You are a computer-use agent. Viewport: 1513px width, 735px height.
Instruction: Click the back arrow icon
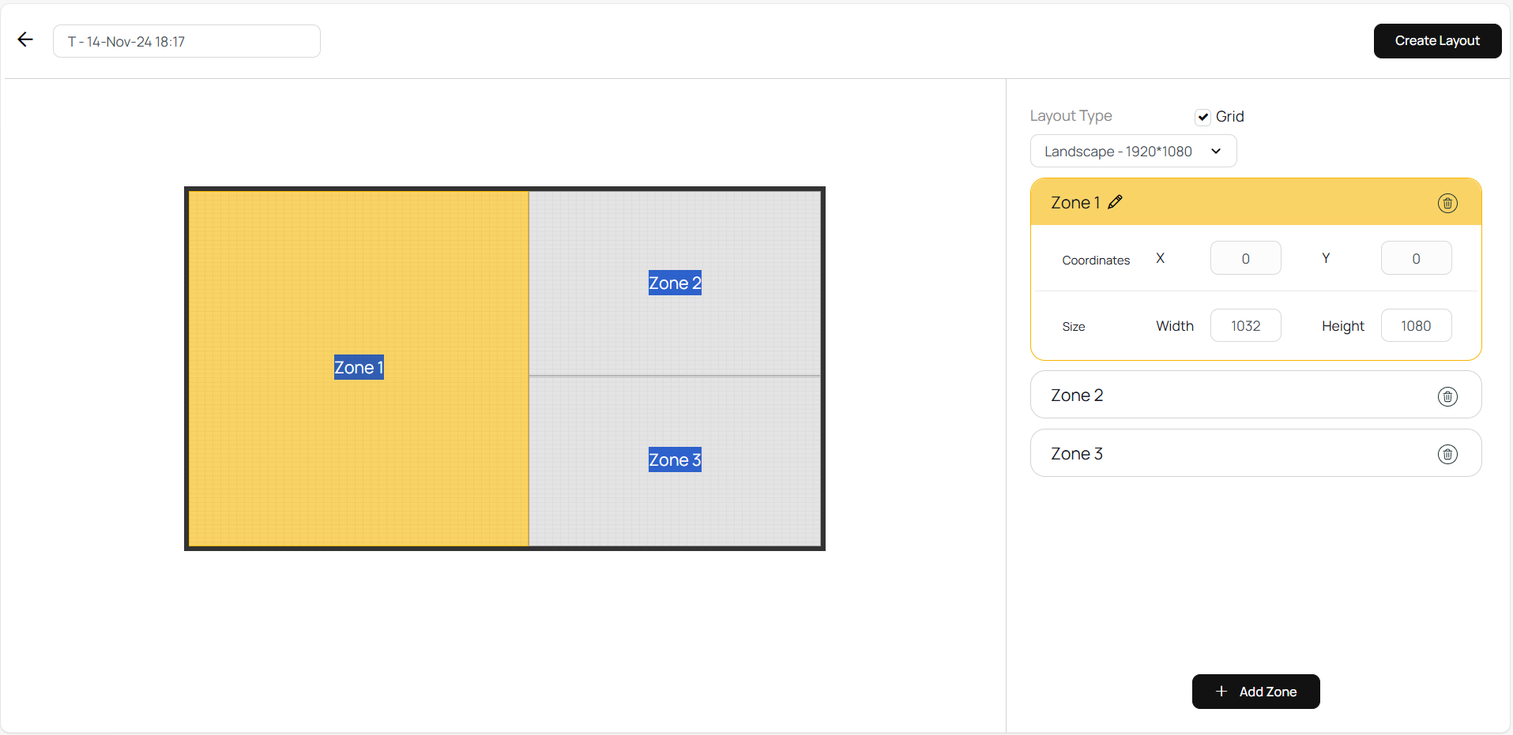[x=25, y=40]
